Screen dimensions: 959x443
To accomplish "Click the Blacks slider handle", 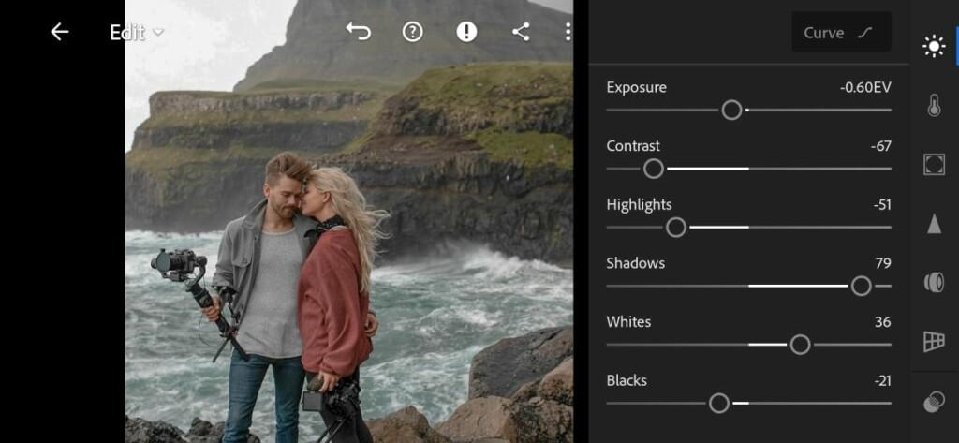I will [x=719, y=404].
